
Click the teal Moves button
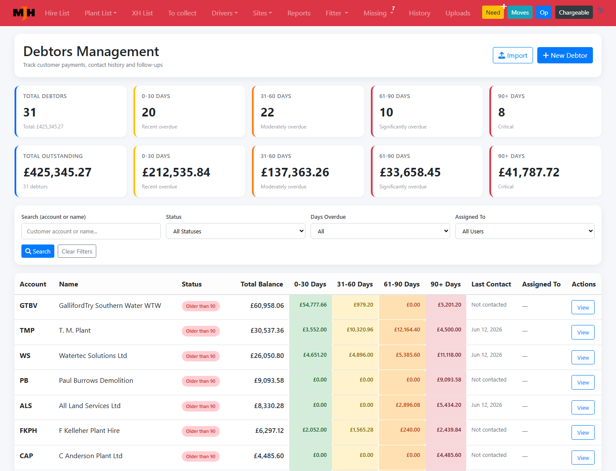pyautogui.click(x=520, y=12)
